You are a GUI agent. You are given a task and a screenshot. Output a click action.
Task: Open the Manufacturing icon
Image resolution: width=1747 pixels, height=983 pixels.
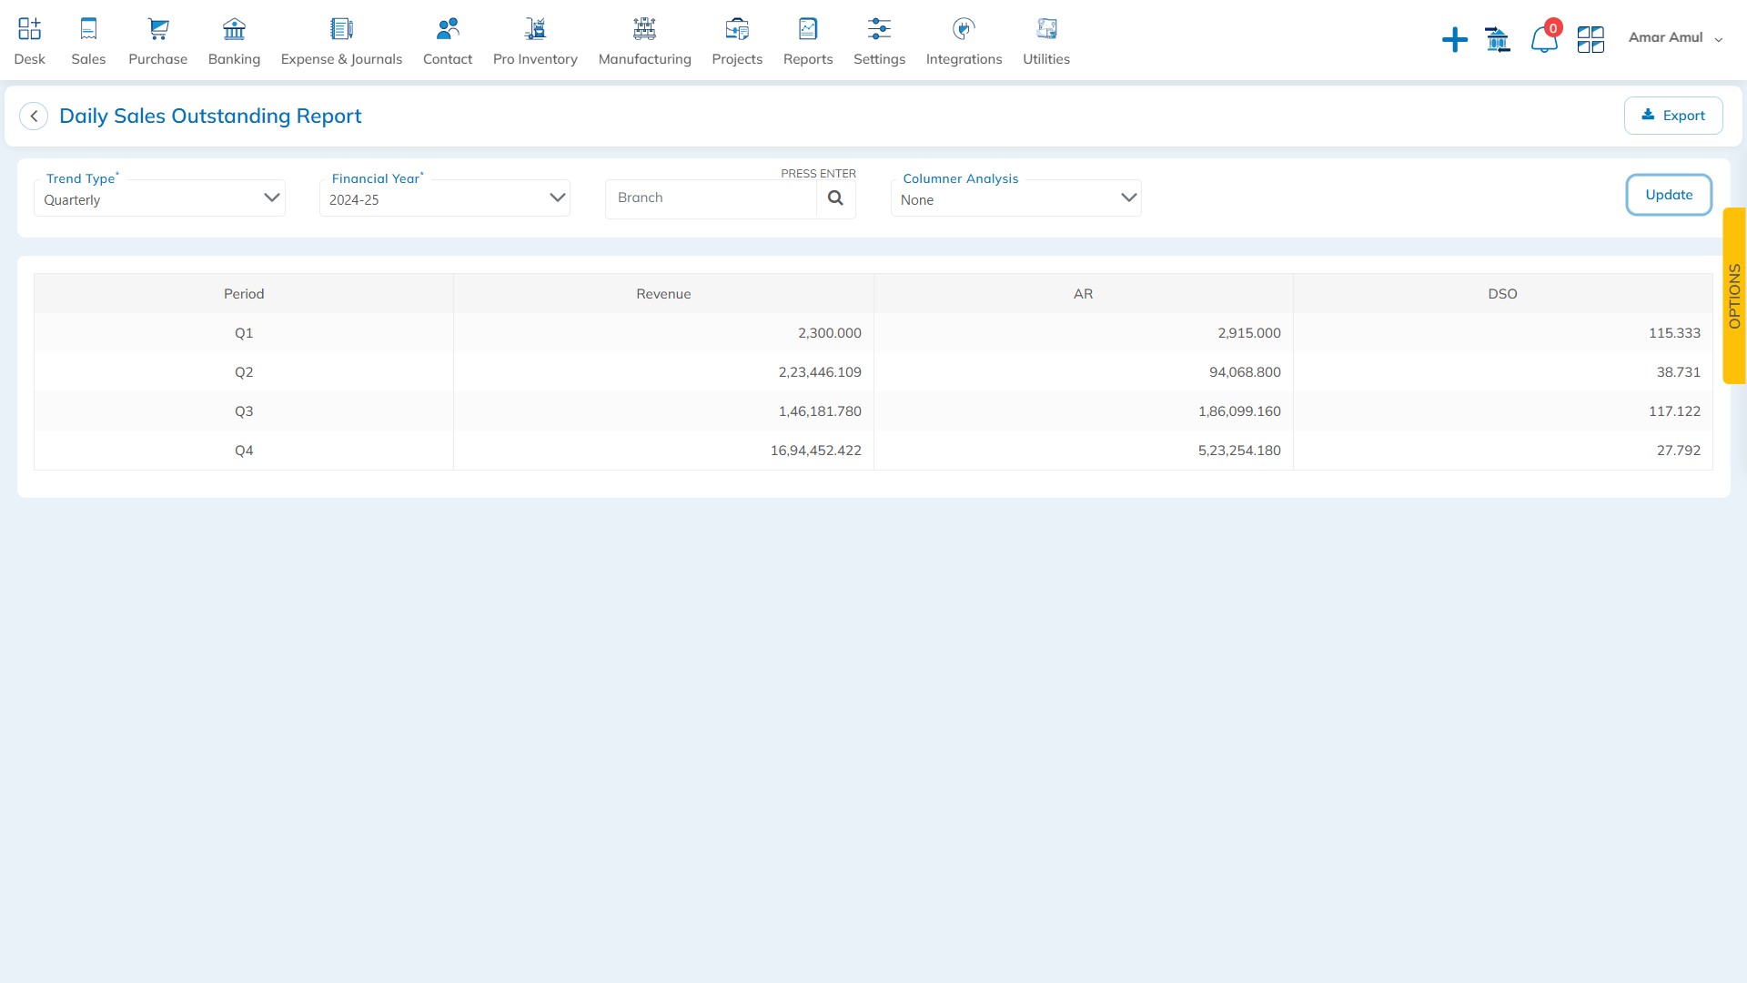point(644,29)
